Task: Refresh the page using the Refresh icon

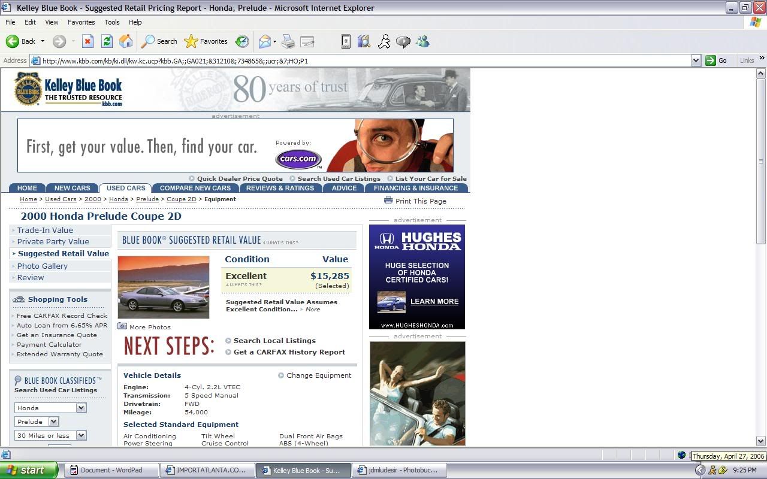Action: click(107, 41)
